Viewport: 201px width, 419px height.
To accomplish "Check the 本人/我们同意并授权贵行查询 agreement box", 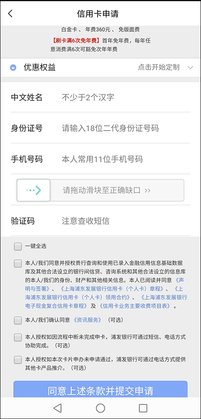I will (18, 264).
